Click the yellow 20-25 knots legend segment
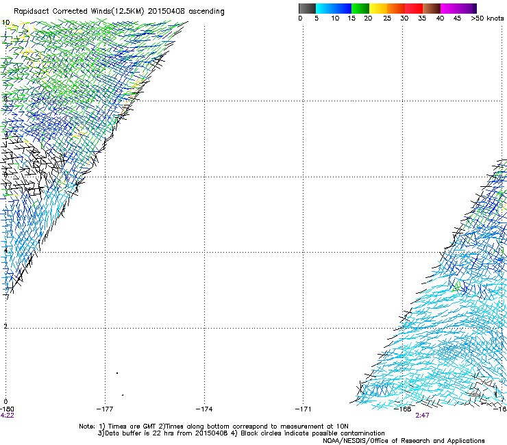The height and width of the screenshot is (445, 507). (378, 8)
